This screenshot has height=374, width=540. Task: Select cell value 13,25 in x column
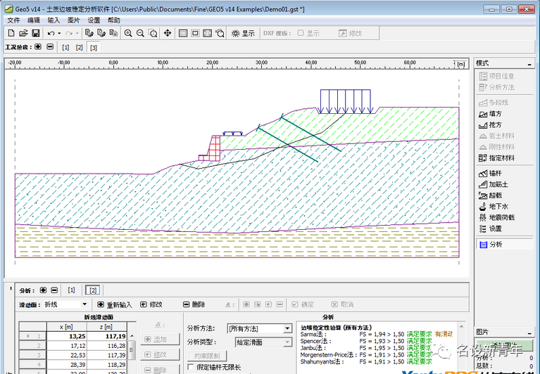pos(67,336)
